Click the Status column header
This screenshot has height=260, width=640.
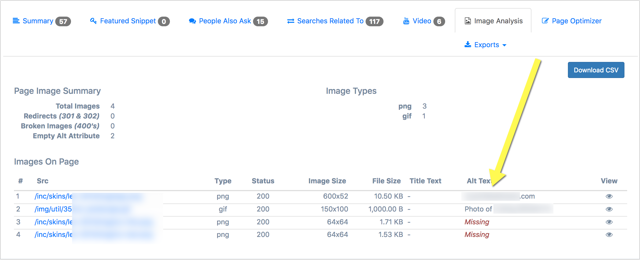263,181
